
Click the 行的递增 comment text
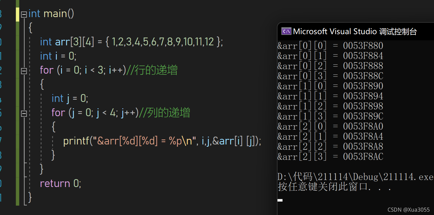point(156,70)
